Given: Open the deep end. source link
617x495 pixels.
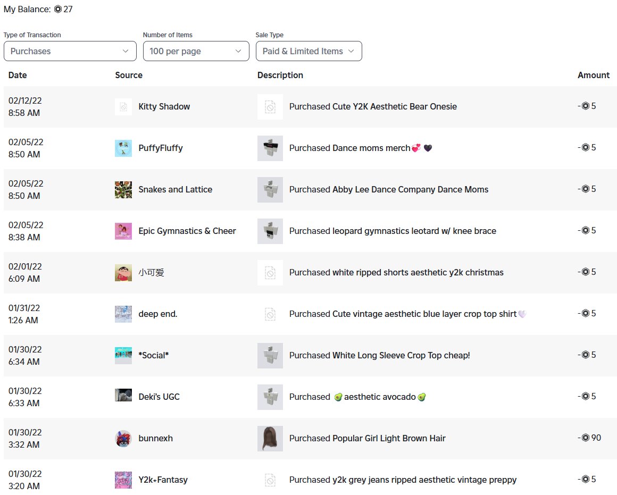Looking at the screenshot, I should [157, 314].
